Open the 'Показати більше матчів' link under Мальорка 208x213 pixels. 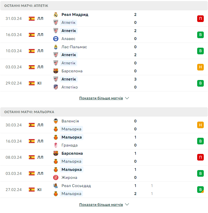[101, 205]
